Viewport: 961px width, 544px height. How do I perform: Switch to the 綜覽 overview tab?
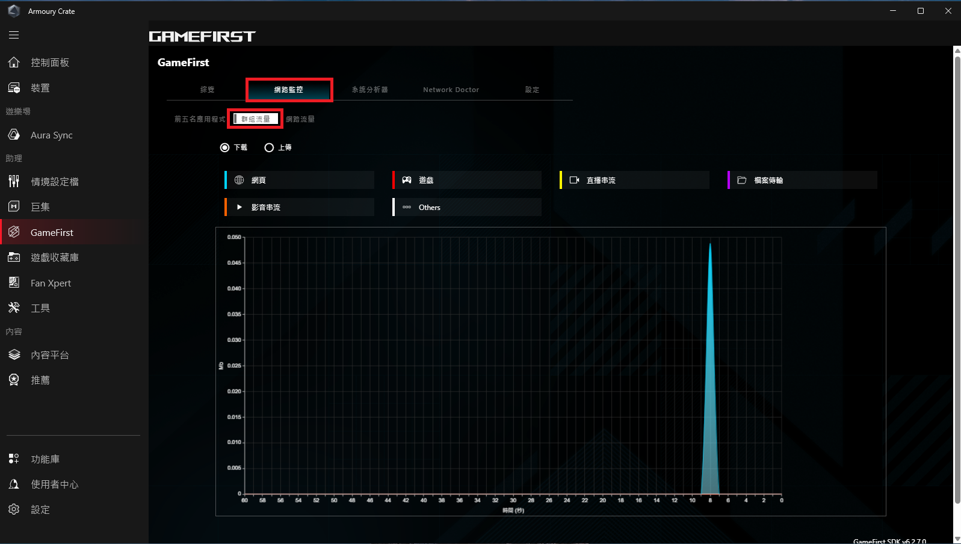207,90
